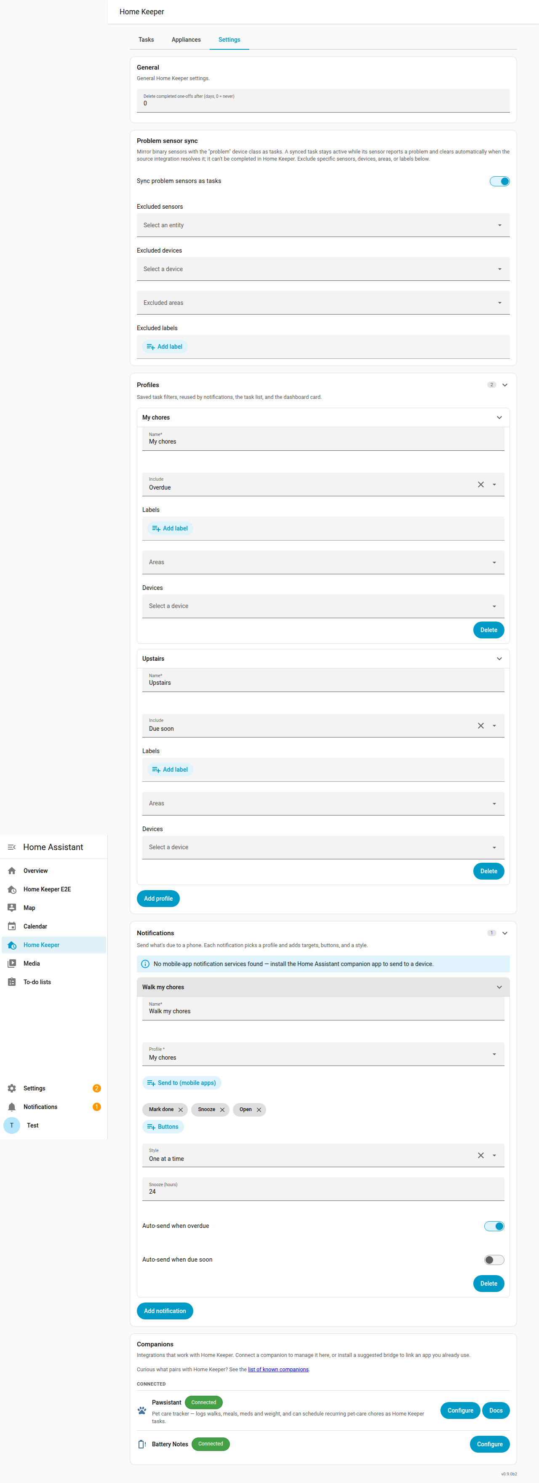Image resolution: width=539 pixels, height=1483 pixels.
Task: Open Home Keeper E2E dashboard in sidebar
Action: [x=53, y=889]
